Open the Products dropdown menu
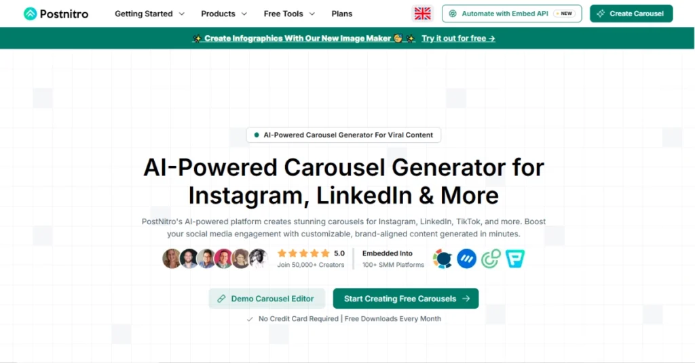695x363 pixels. (x=224, y=14)
